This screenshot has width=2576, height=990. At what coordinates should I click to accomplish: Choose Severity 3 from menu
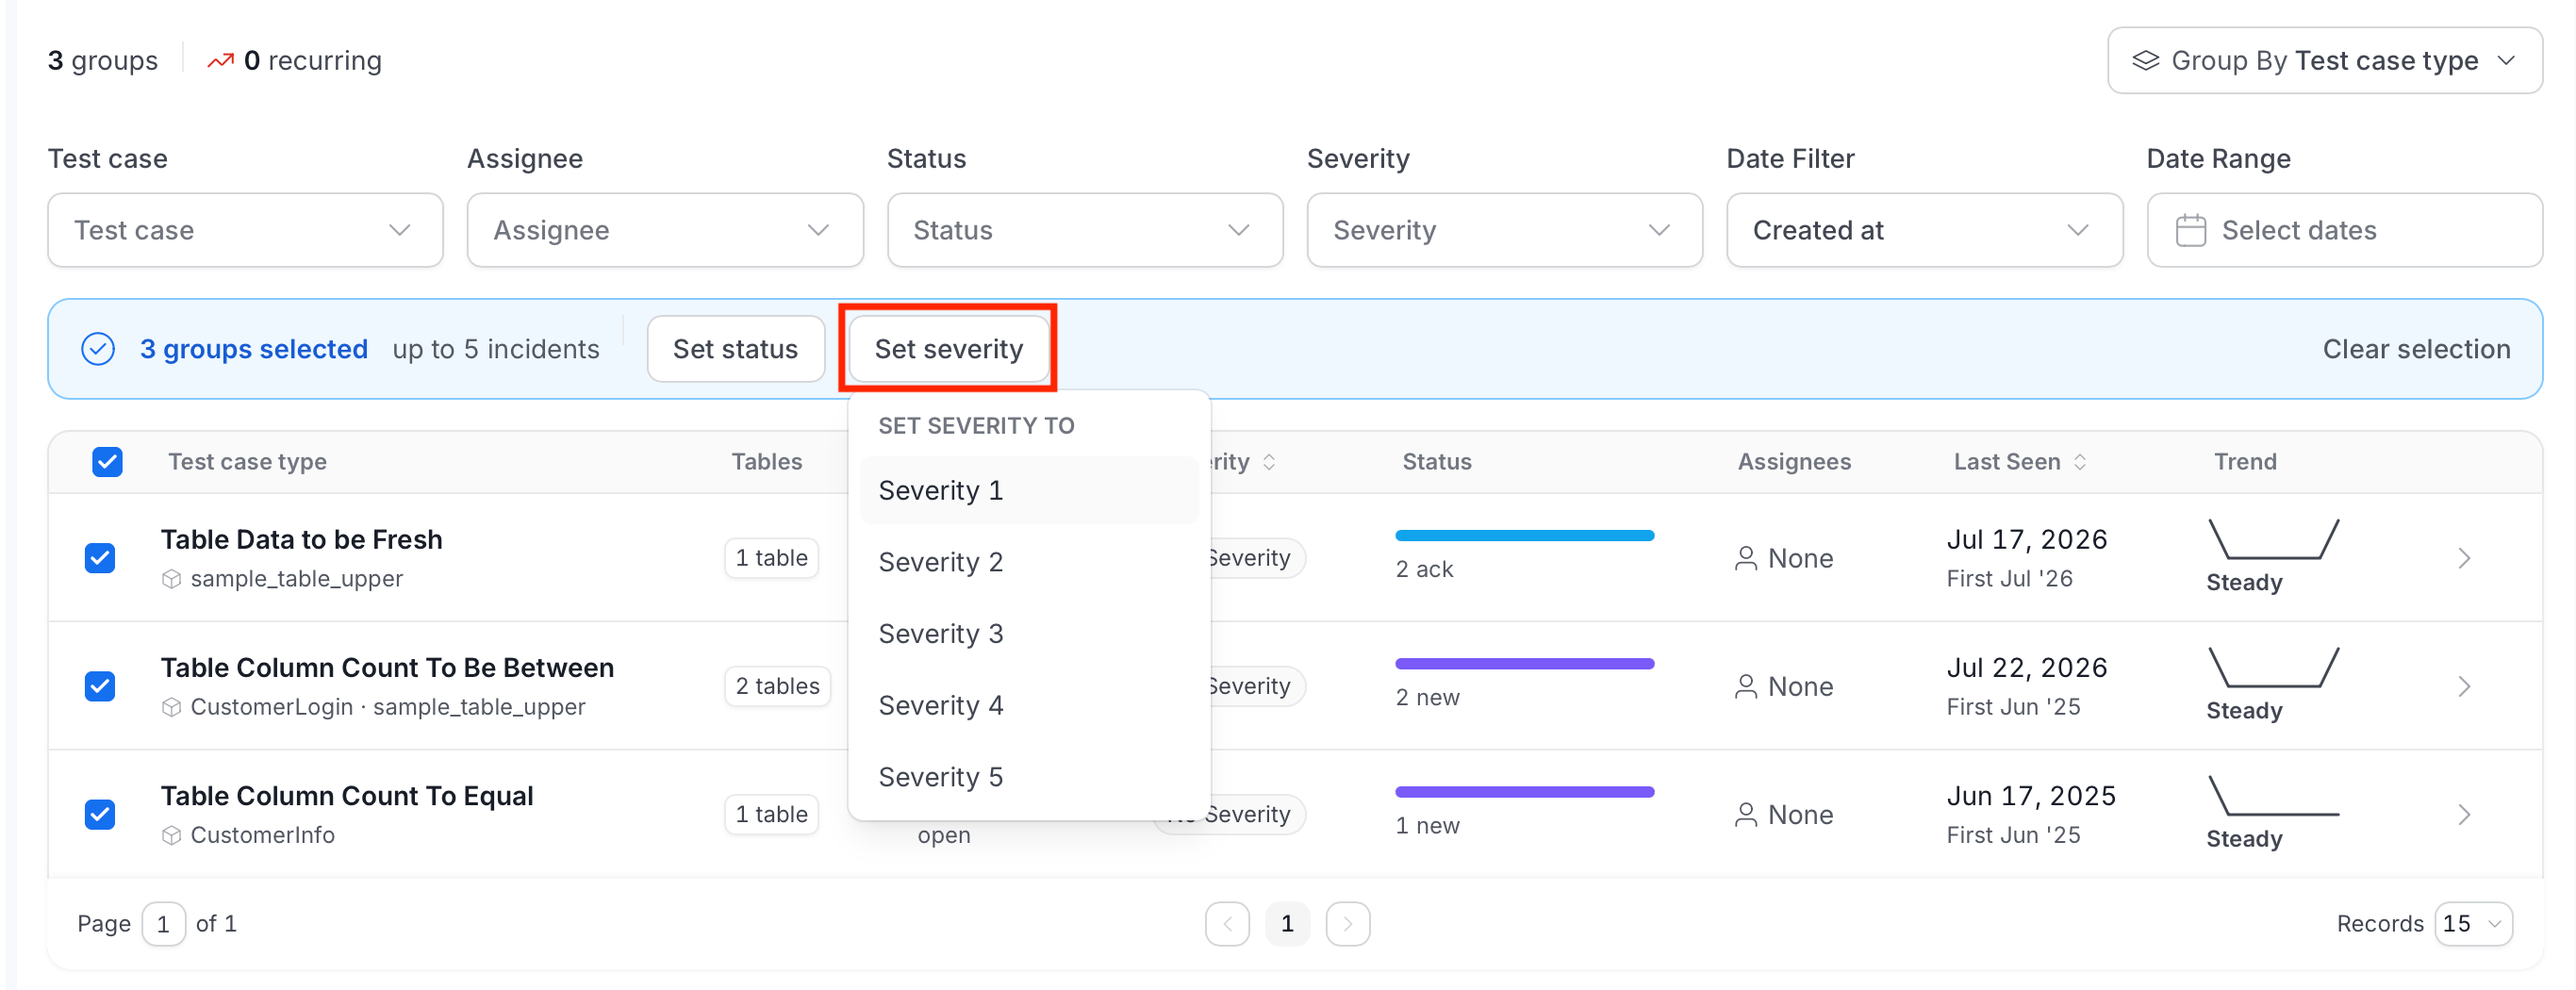(x=1029, y=634)
